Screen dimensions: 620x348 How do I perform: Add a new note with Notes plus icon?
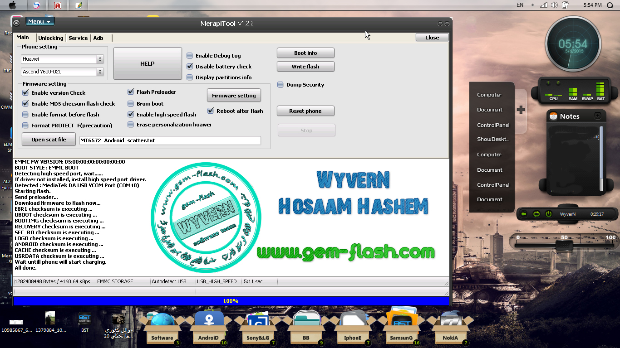[598, 116]
